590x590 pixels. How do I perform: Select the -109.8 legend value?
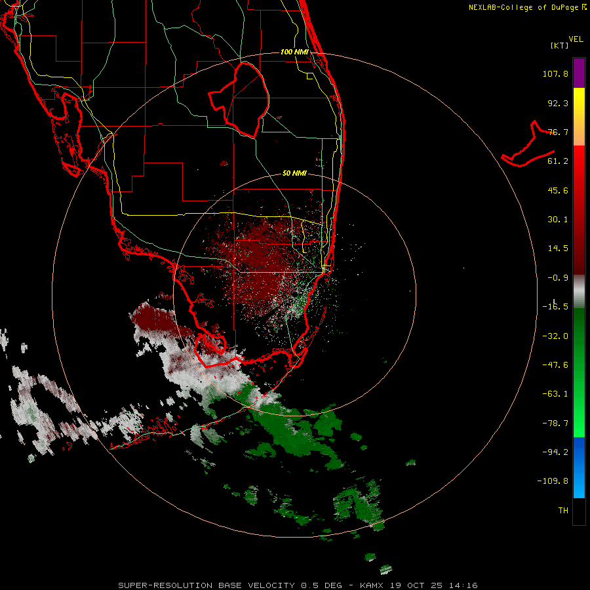click(553, 481)
